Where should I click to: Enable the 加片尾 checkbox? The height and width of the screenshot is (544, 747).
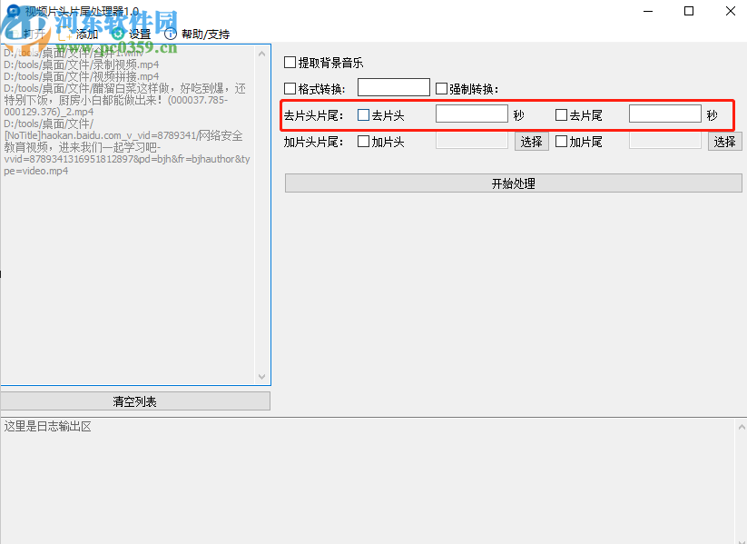tap(561, 142)
